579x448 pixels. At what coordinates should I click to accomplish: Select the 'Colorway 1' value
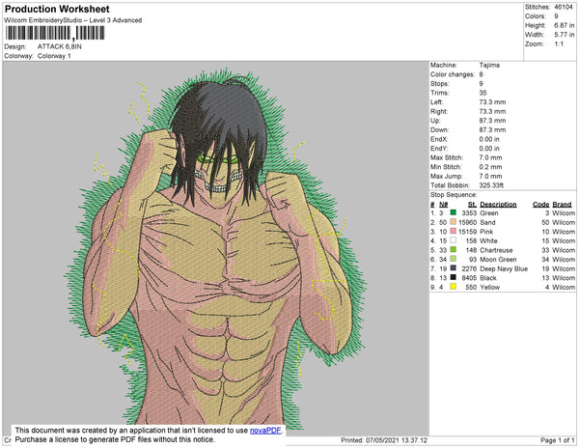click(54, 56)
